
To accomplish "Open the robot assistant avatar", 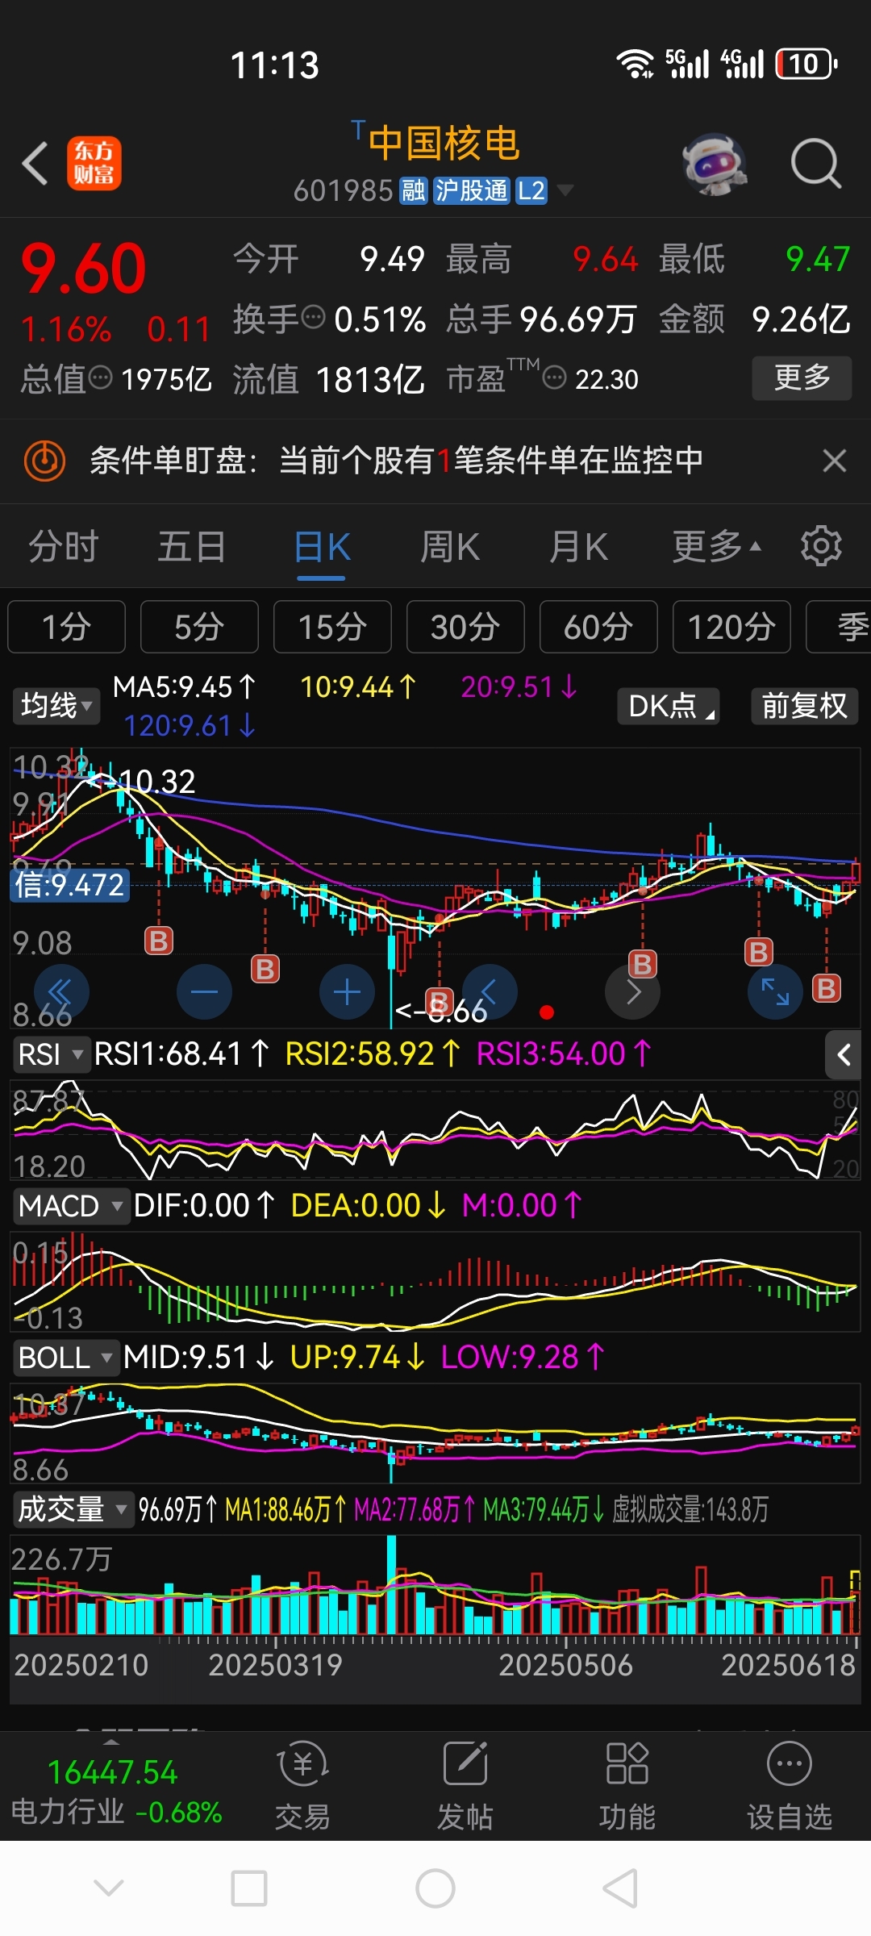I will point(714,164).
